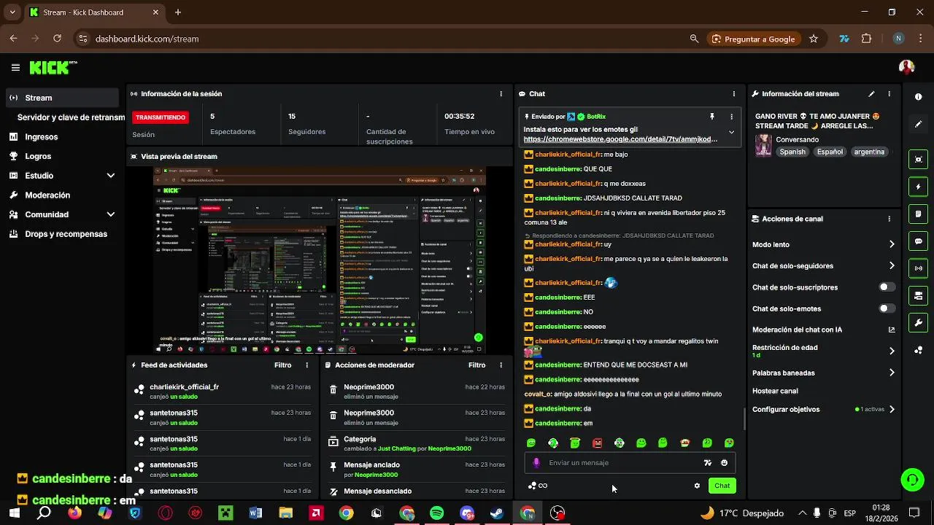Open Filtro in Feed de actividades
This screenshot has height=525, width=934.
coord(282,365)
